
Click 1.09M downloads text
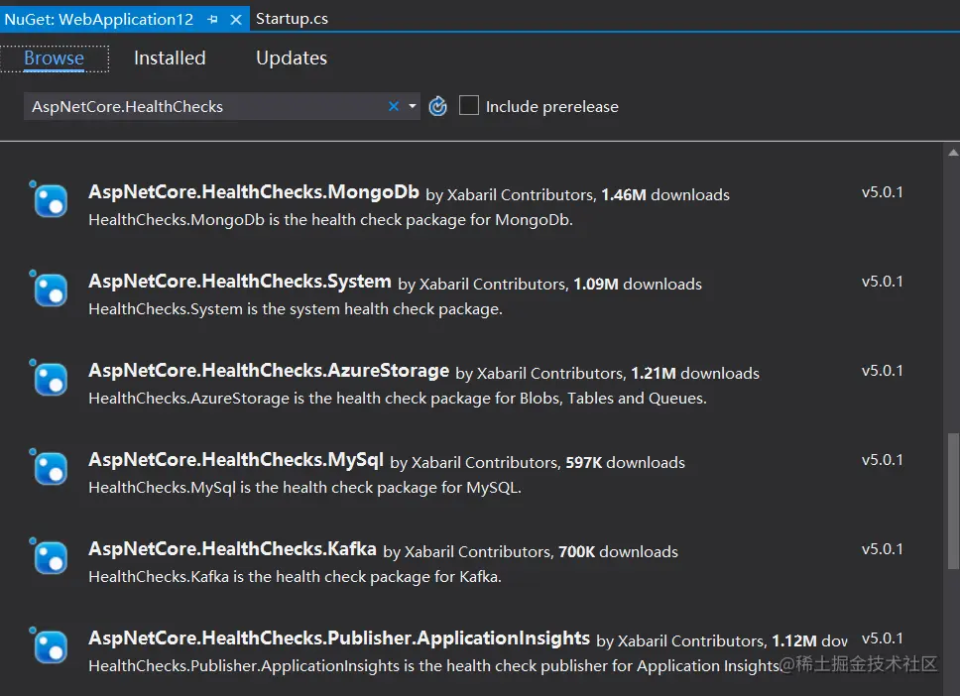click(638, 285)
